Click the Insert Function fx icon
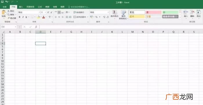This screenshot has width=203, height=105. point(36,27)
